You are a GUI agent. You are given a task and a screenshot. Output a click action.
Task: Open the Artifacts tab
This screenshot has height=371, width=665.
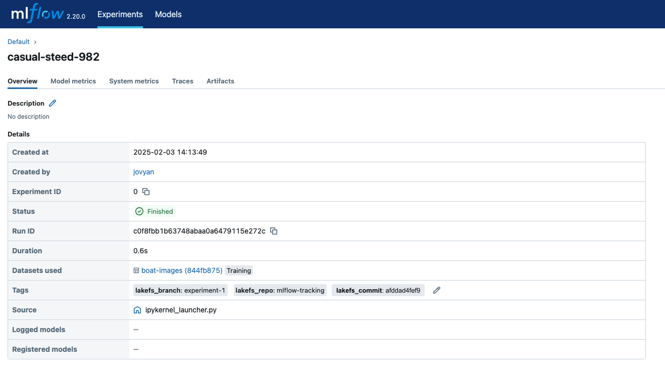(220, 81)
